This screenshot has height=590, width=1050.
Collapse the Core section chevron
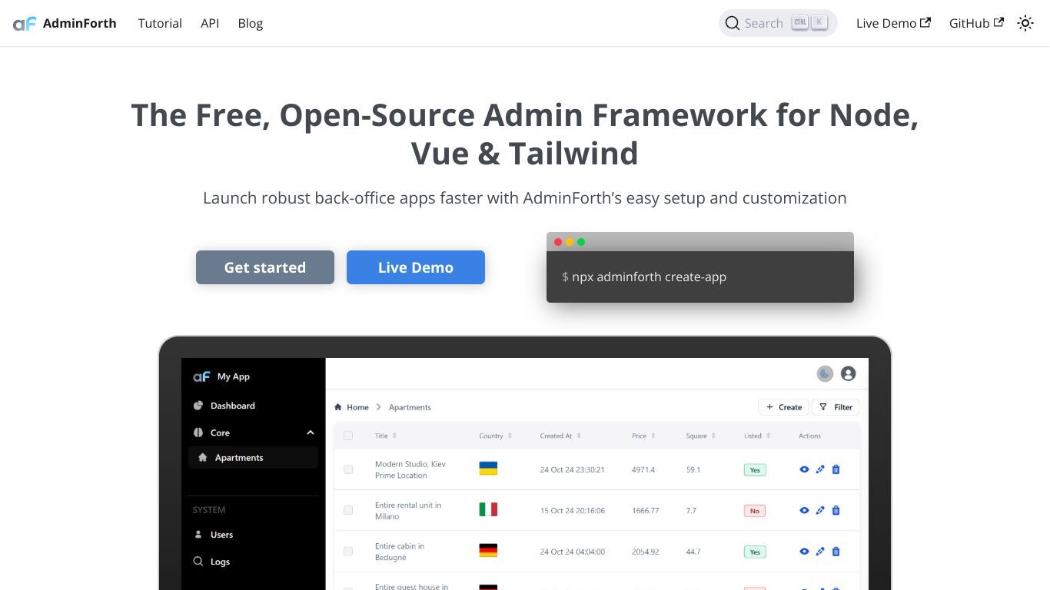point(310,433)
